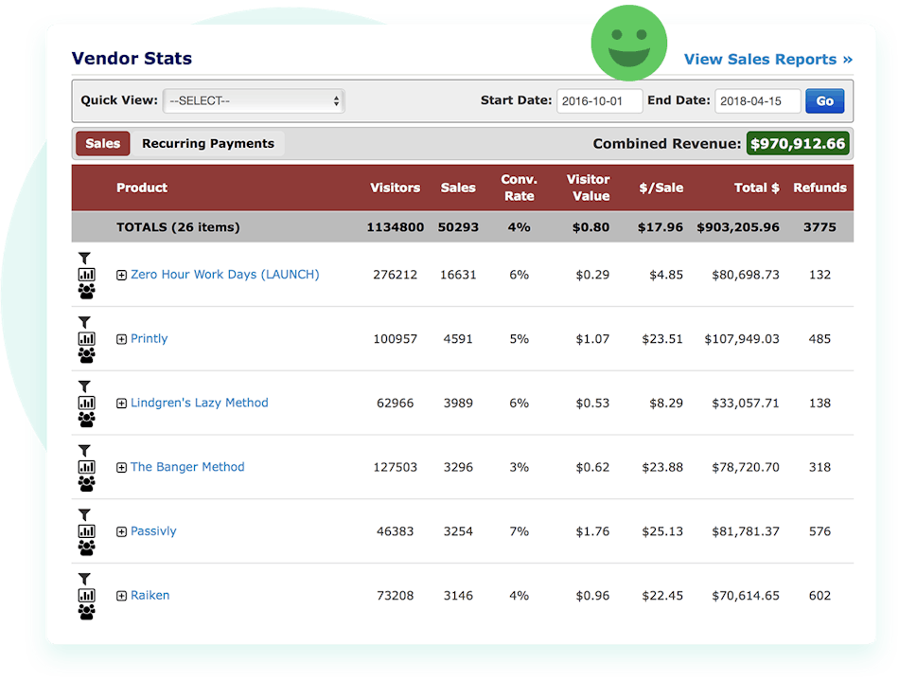Open View Sales Reports link
Image resolution: width=899 pixels, height=682 pixels.
click(767, 59)
